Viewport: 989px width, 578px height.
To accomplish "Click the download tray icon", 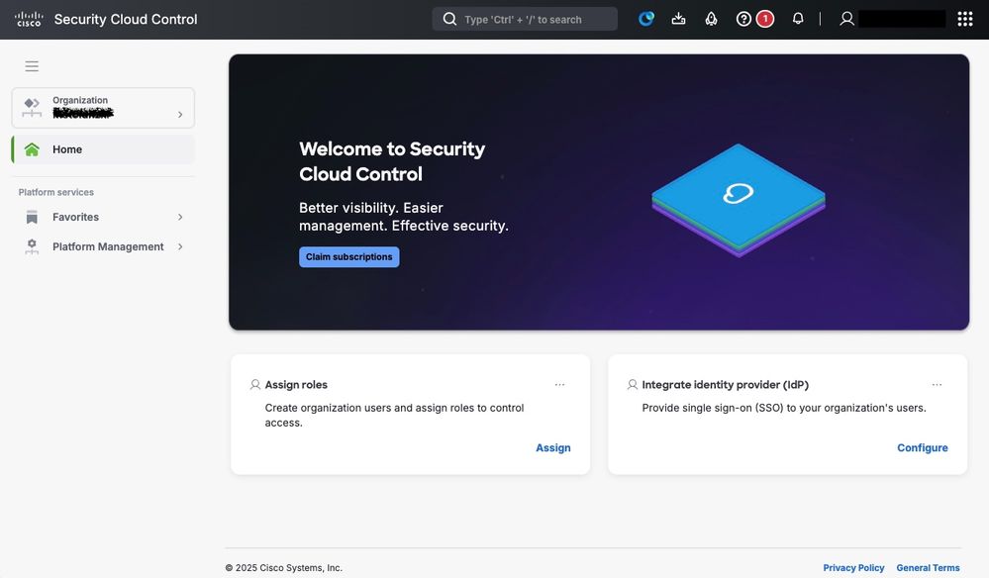I will pyautogui.click(x=678, y=19).
